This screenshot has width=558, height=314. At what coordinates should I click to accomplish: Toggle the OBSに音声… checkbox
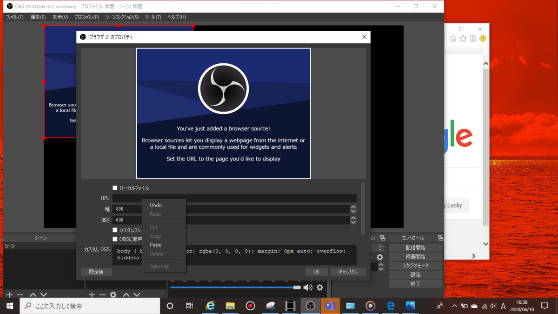click(115, 239)
